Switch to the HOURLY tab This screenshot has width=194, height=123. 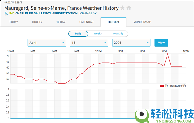tap(37, 22)
